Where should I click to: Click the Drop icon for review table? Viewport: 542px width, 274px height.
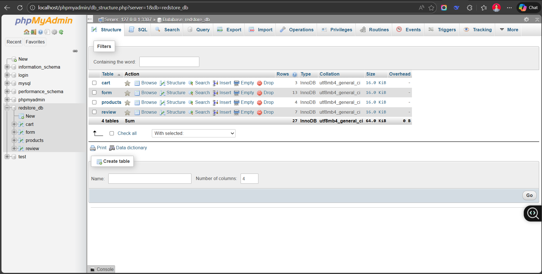tap(260, 113)
